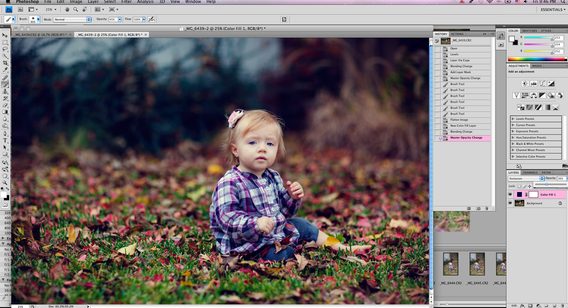Open brush Opacity slider arrow
Image resolution: width=568 pixels, height=308 pixels.
click(119, 19)
